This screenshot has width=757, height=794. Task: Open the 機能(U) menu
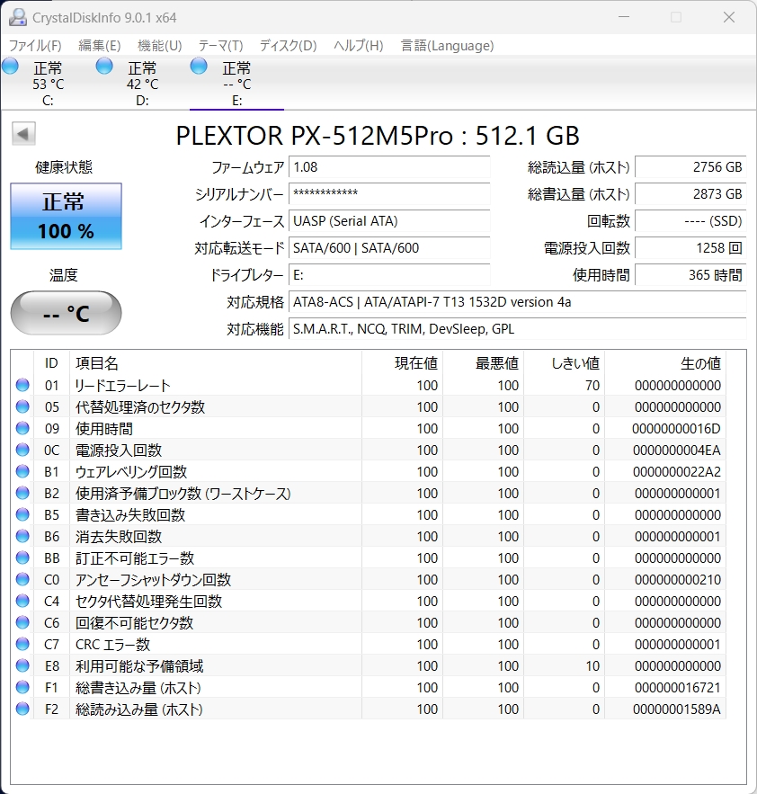click(159, 46)
